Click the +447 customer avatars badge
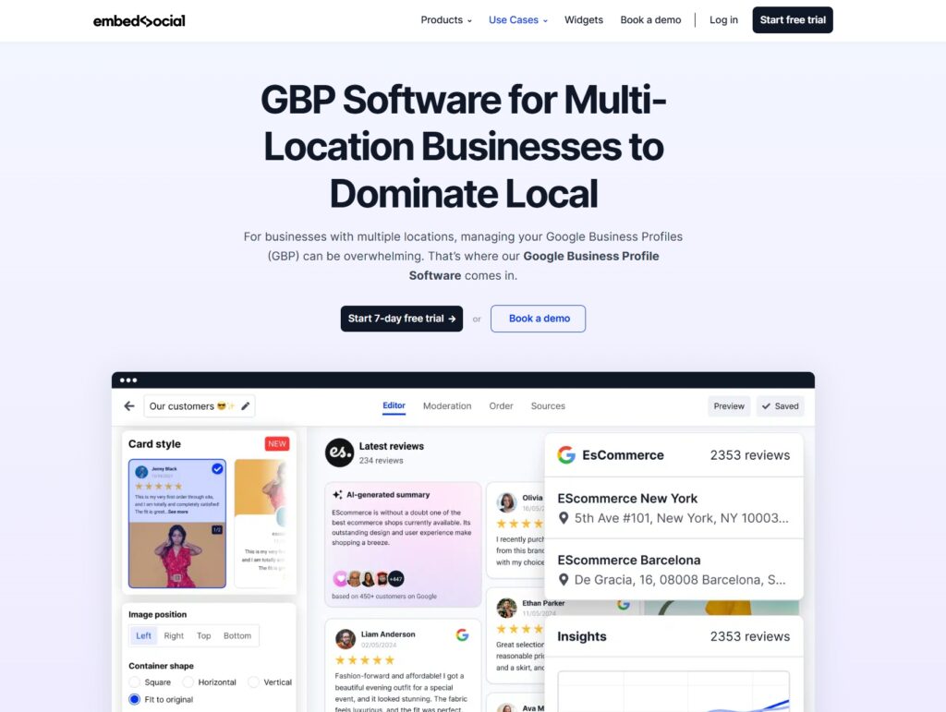 [395, 579]
